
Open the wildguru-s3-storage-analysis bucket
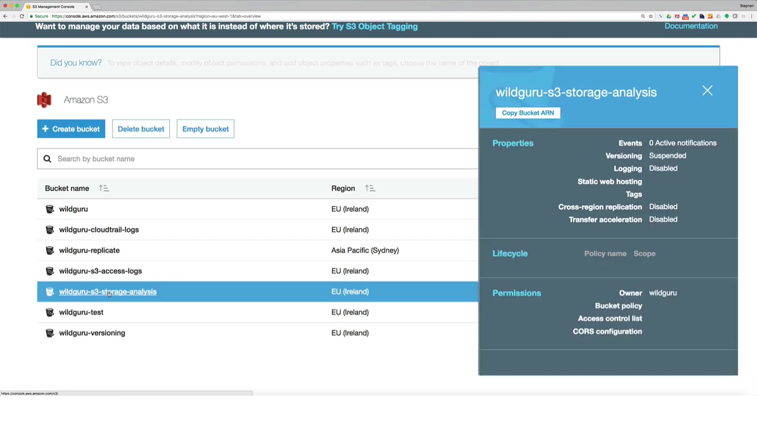(108, 292)
